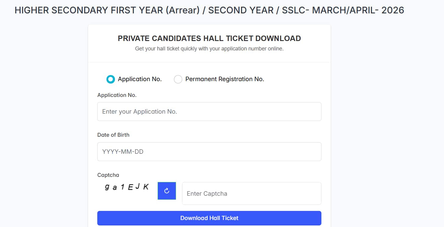Refresh the captcha image
The height and width of the screenshot is (227, 444).
[x=167, y=191]
